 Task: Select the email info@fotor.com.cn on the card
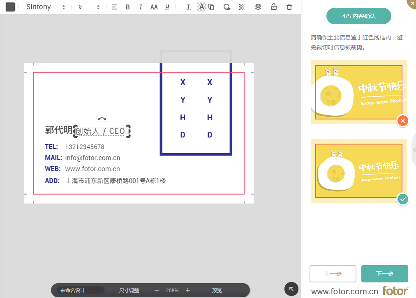[92, 158]
